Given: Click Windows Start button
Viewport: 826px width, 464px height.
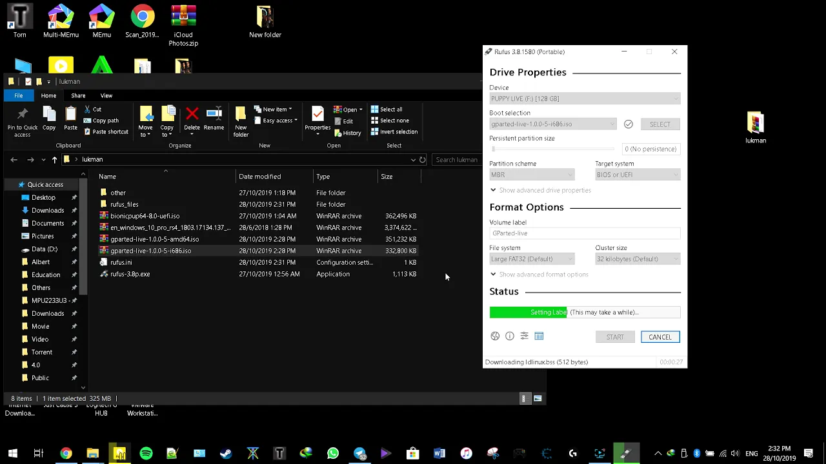Looking at the screenshot, I should (x=12, y=453).
